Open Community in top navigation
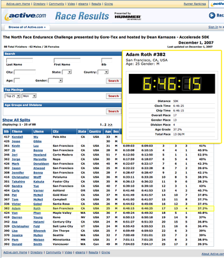The height and width of the screenshot is (258, 224). coord(57,4)
